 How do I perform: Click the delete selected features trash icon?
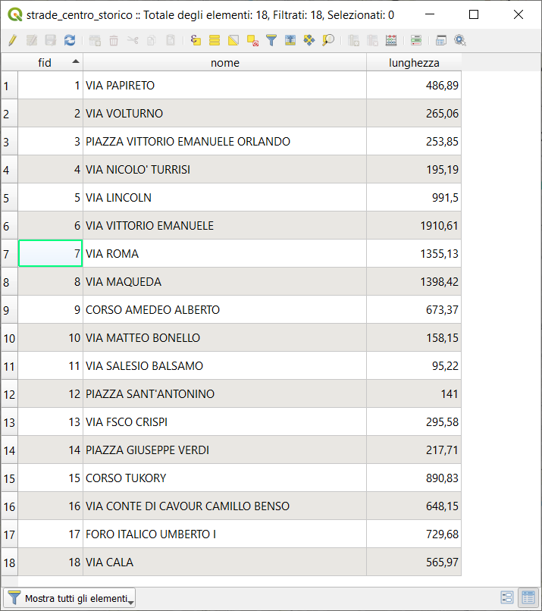(114, 40)
